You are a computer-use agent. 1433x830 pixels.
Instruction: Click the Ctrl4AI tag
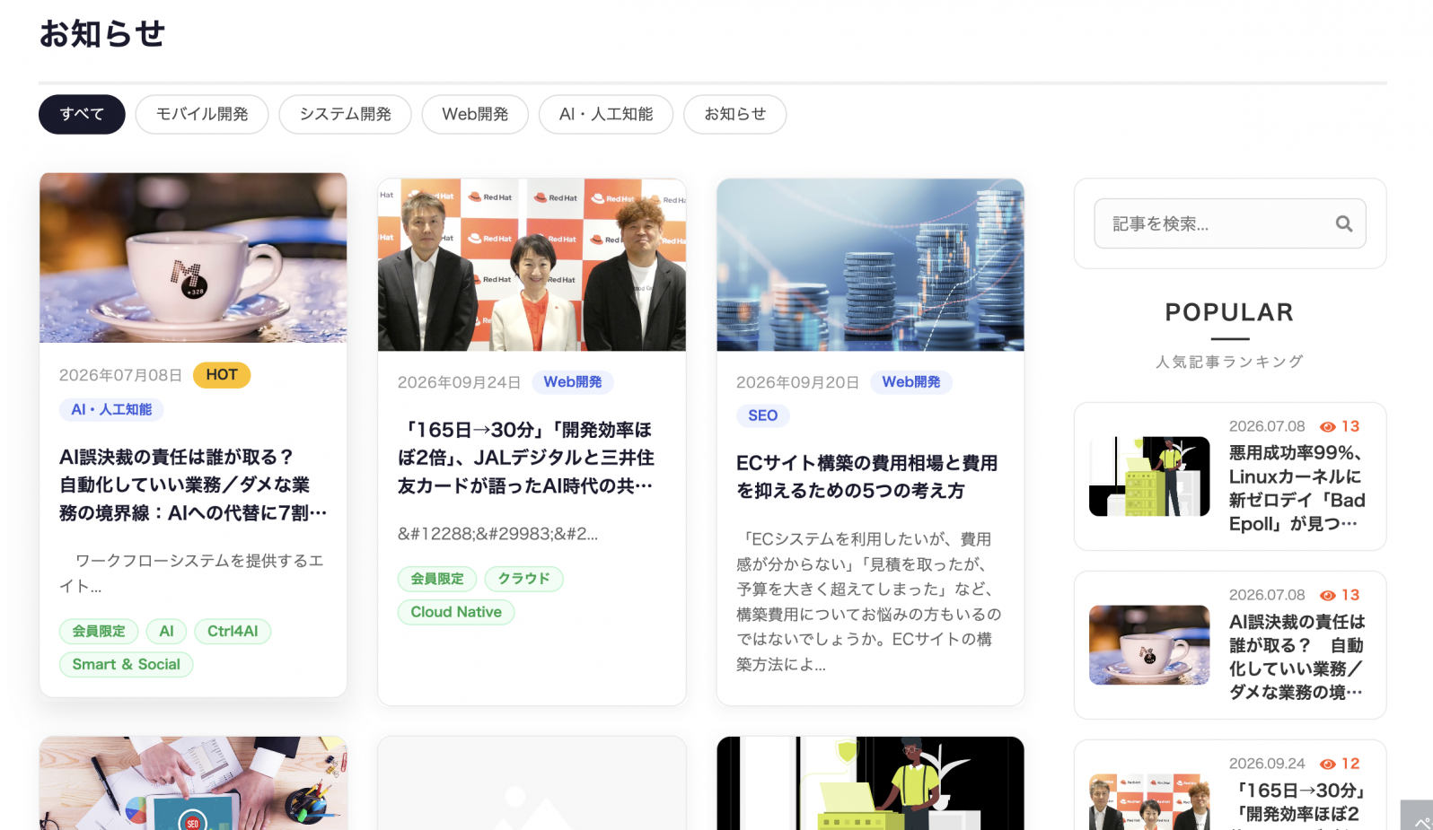[x=233, y=632]
